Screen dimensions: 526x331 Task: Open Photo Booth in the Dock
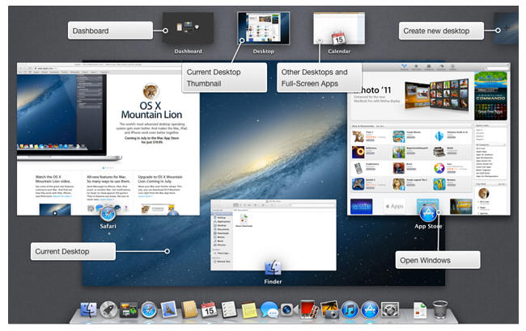[309, 309]
